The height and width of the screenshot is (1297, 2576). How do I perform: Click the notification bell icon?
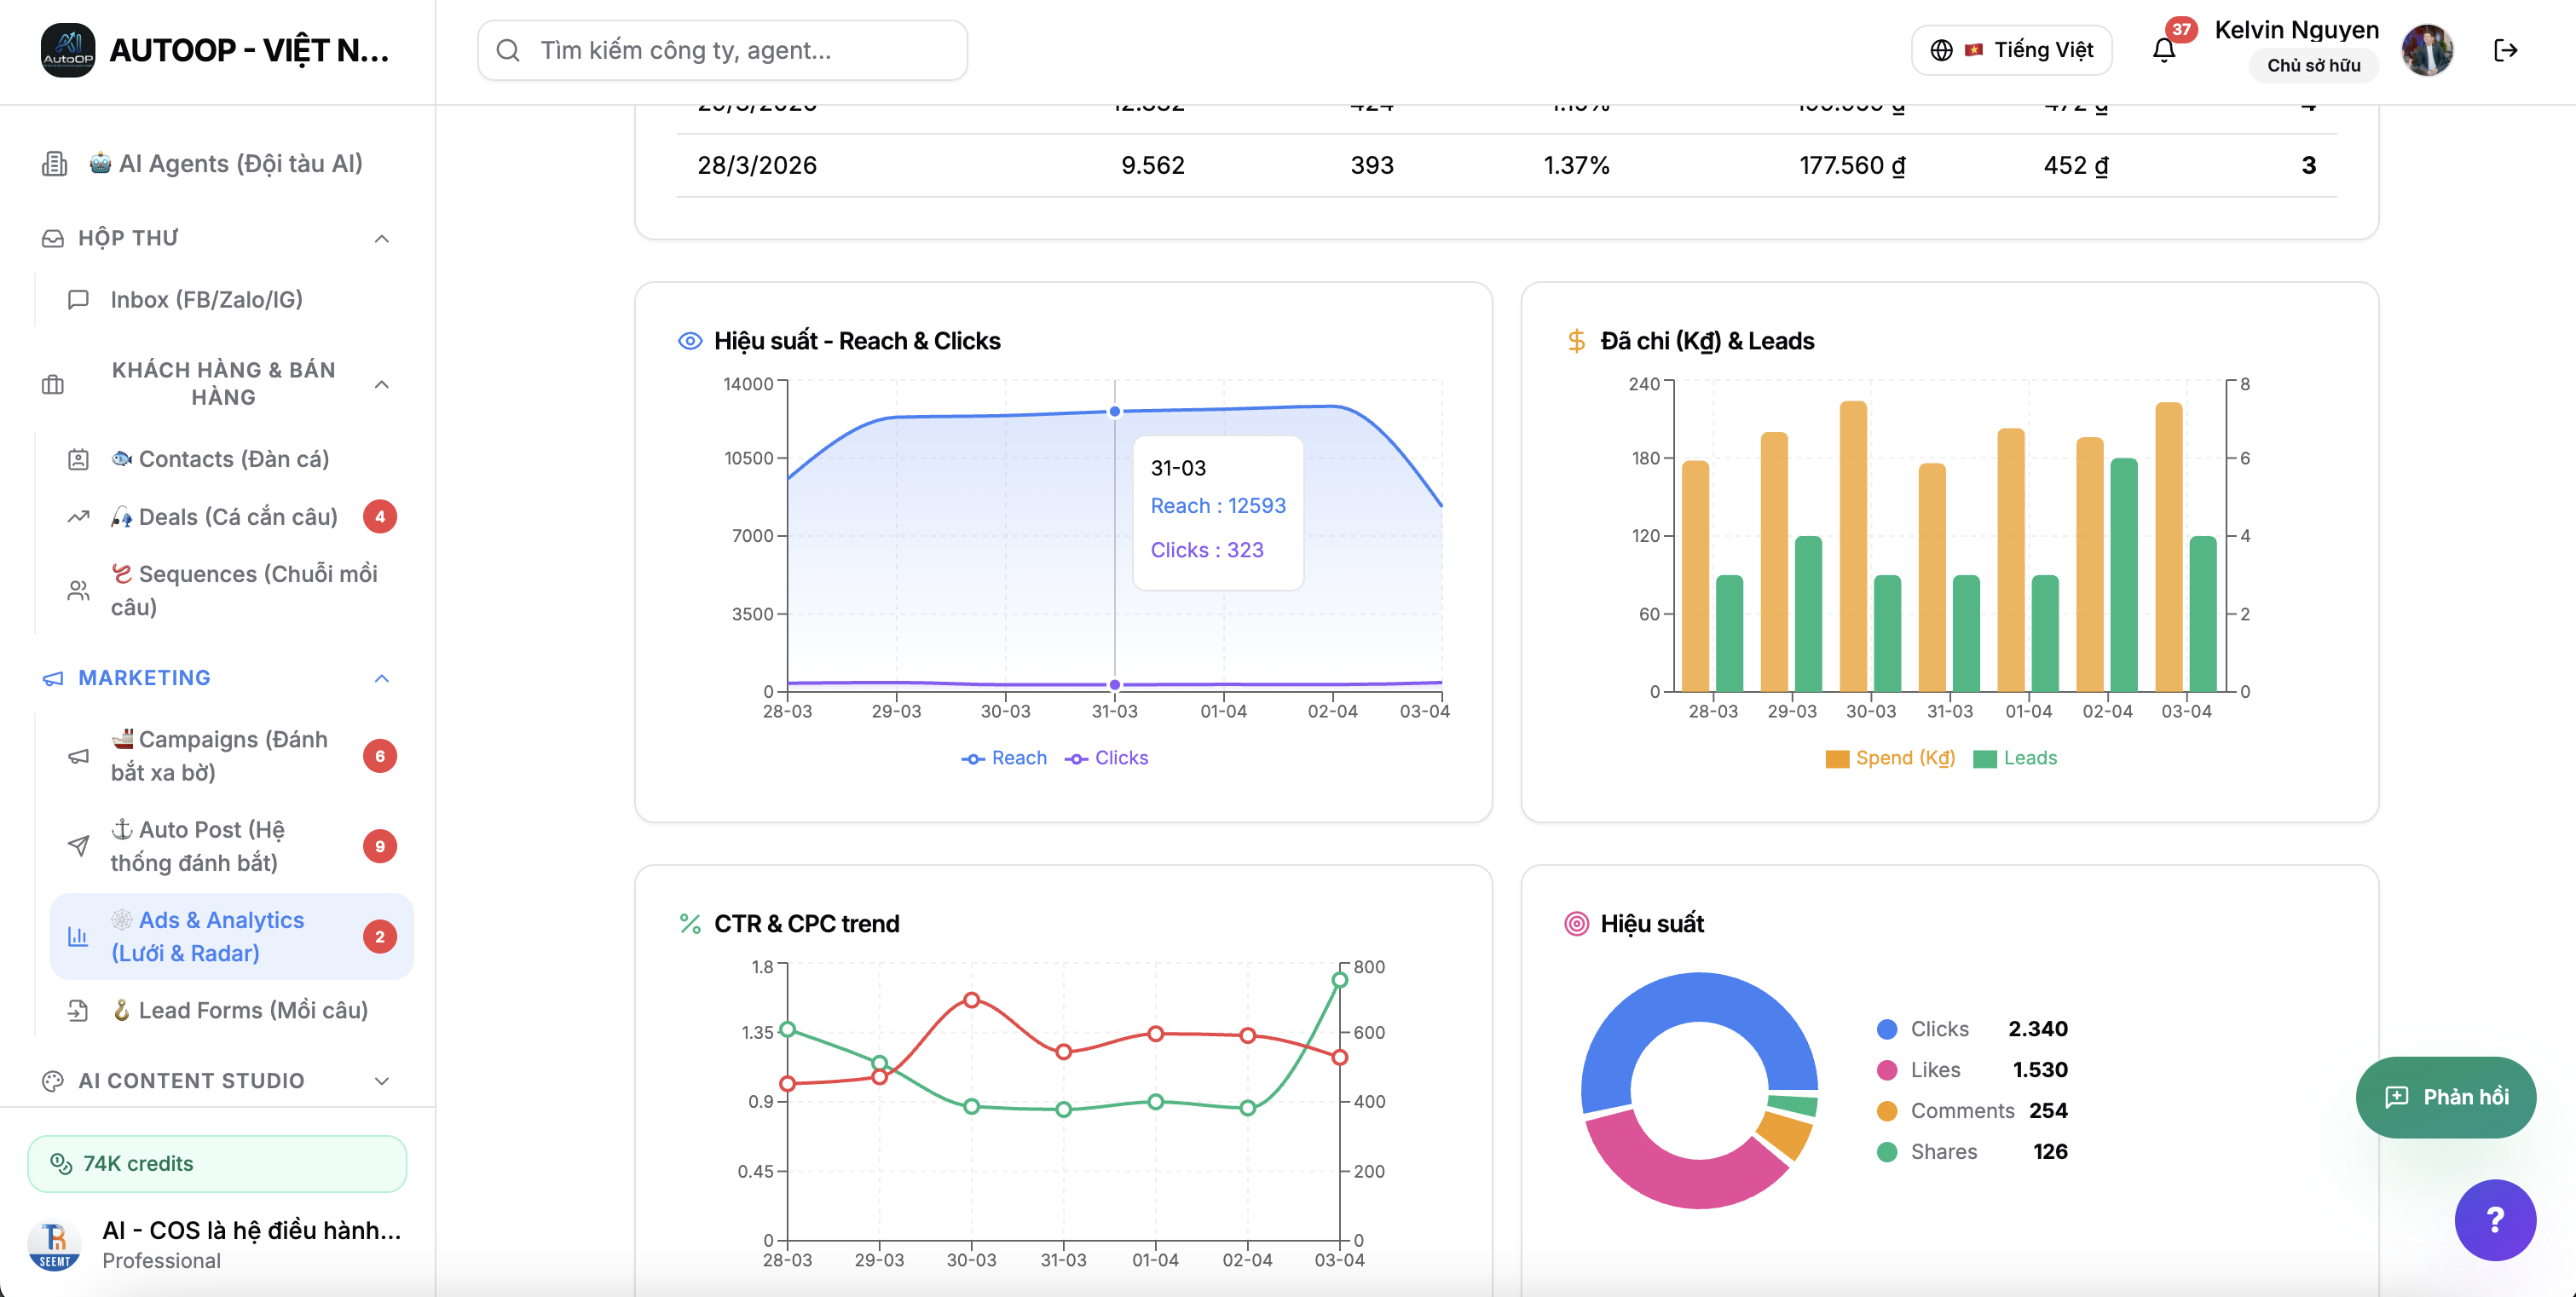click(2163, 50)
